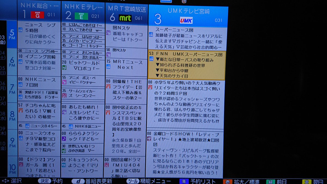Image resolution: width=327 pixels, height=184 pixels.
Task: Click the icon beside 小学5年より賢いの？
Action: click(150, 87)
